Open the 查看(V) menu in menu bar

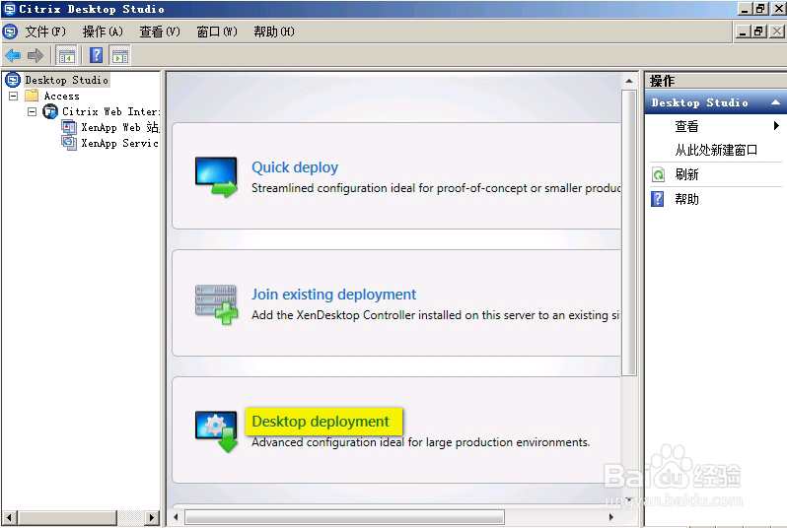160,32
